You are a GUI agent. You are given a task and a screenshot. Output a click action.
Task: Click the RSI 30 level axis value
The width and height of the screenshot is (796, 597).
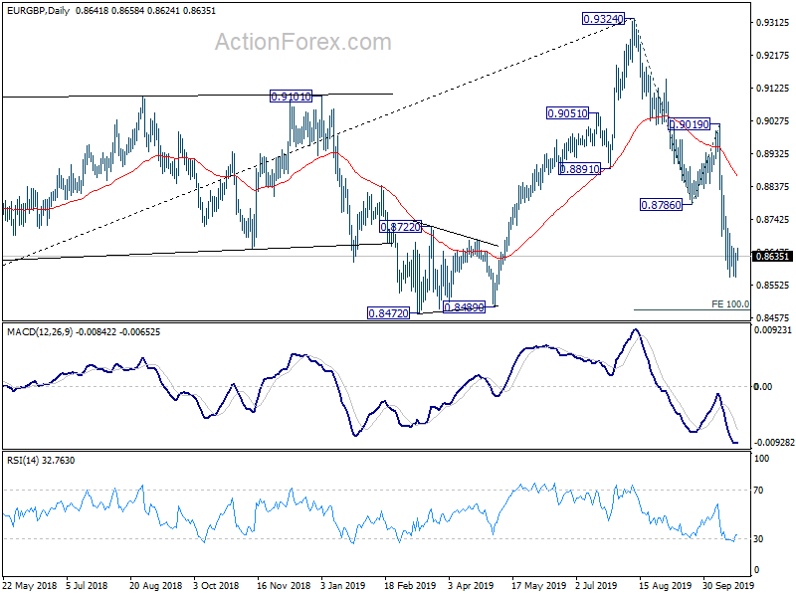click(x=758, y=539)
